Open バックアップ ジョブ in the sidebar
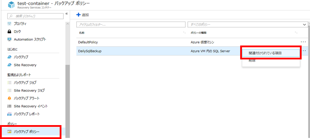The height and width of the screenshot is (139, 310). tap(25, 83)
